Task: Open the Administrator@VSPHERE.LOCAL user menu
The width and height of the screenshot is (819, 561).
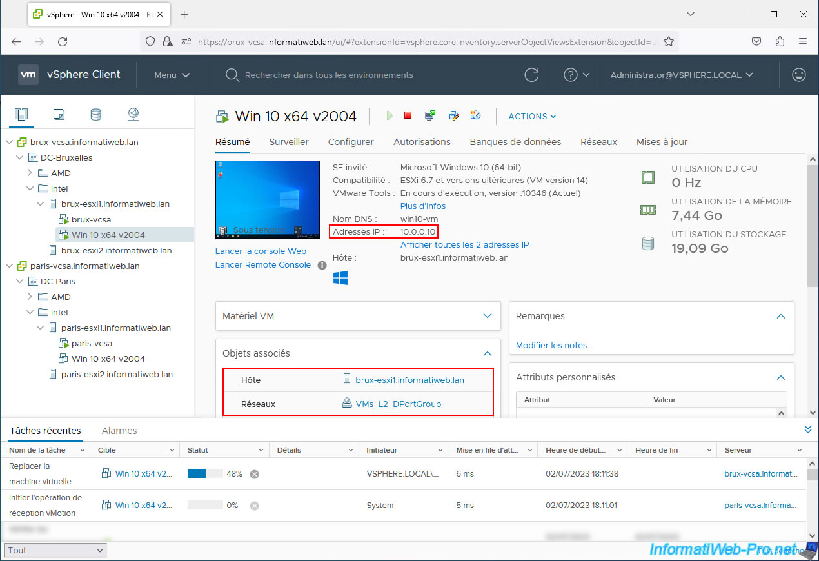Action: click(682, 75)
